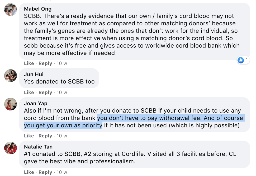256x176 pixels.
Task: Like Jun Hui's comment
Action: click(29, 92)
